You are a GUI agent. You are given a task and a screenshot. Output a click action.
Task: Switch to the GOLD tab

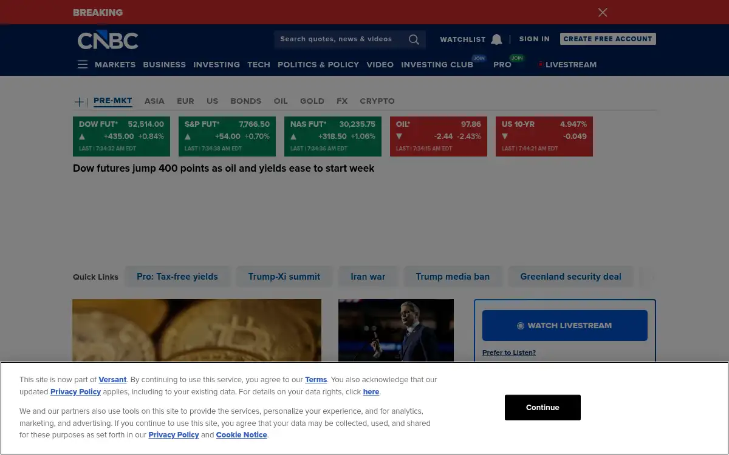(312, 101)
